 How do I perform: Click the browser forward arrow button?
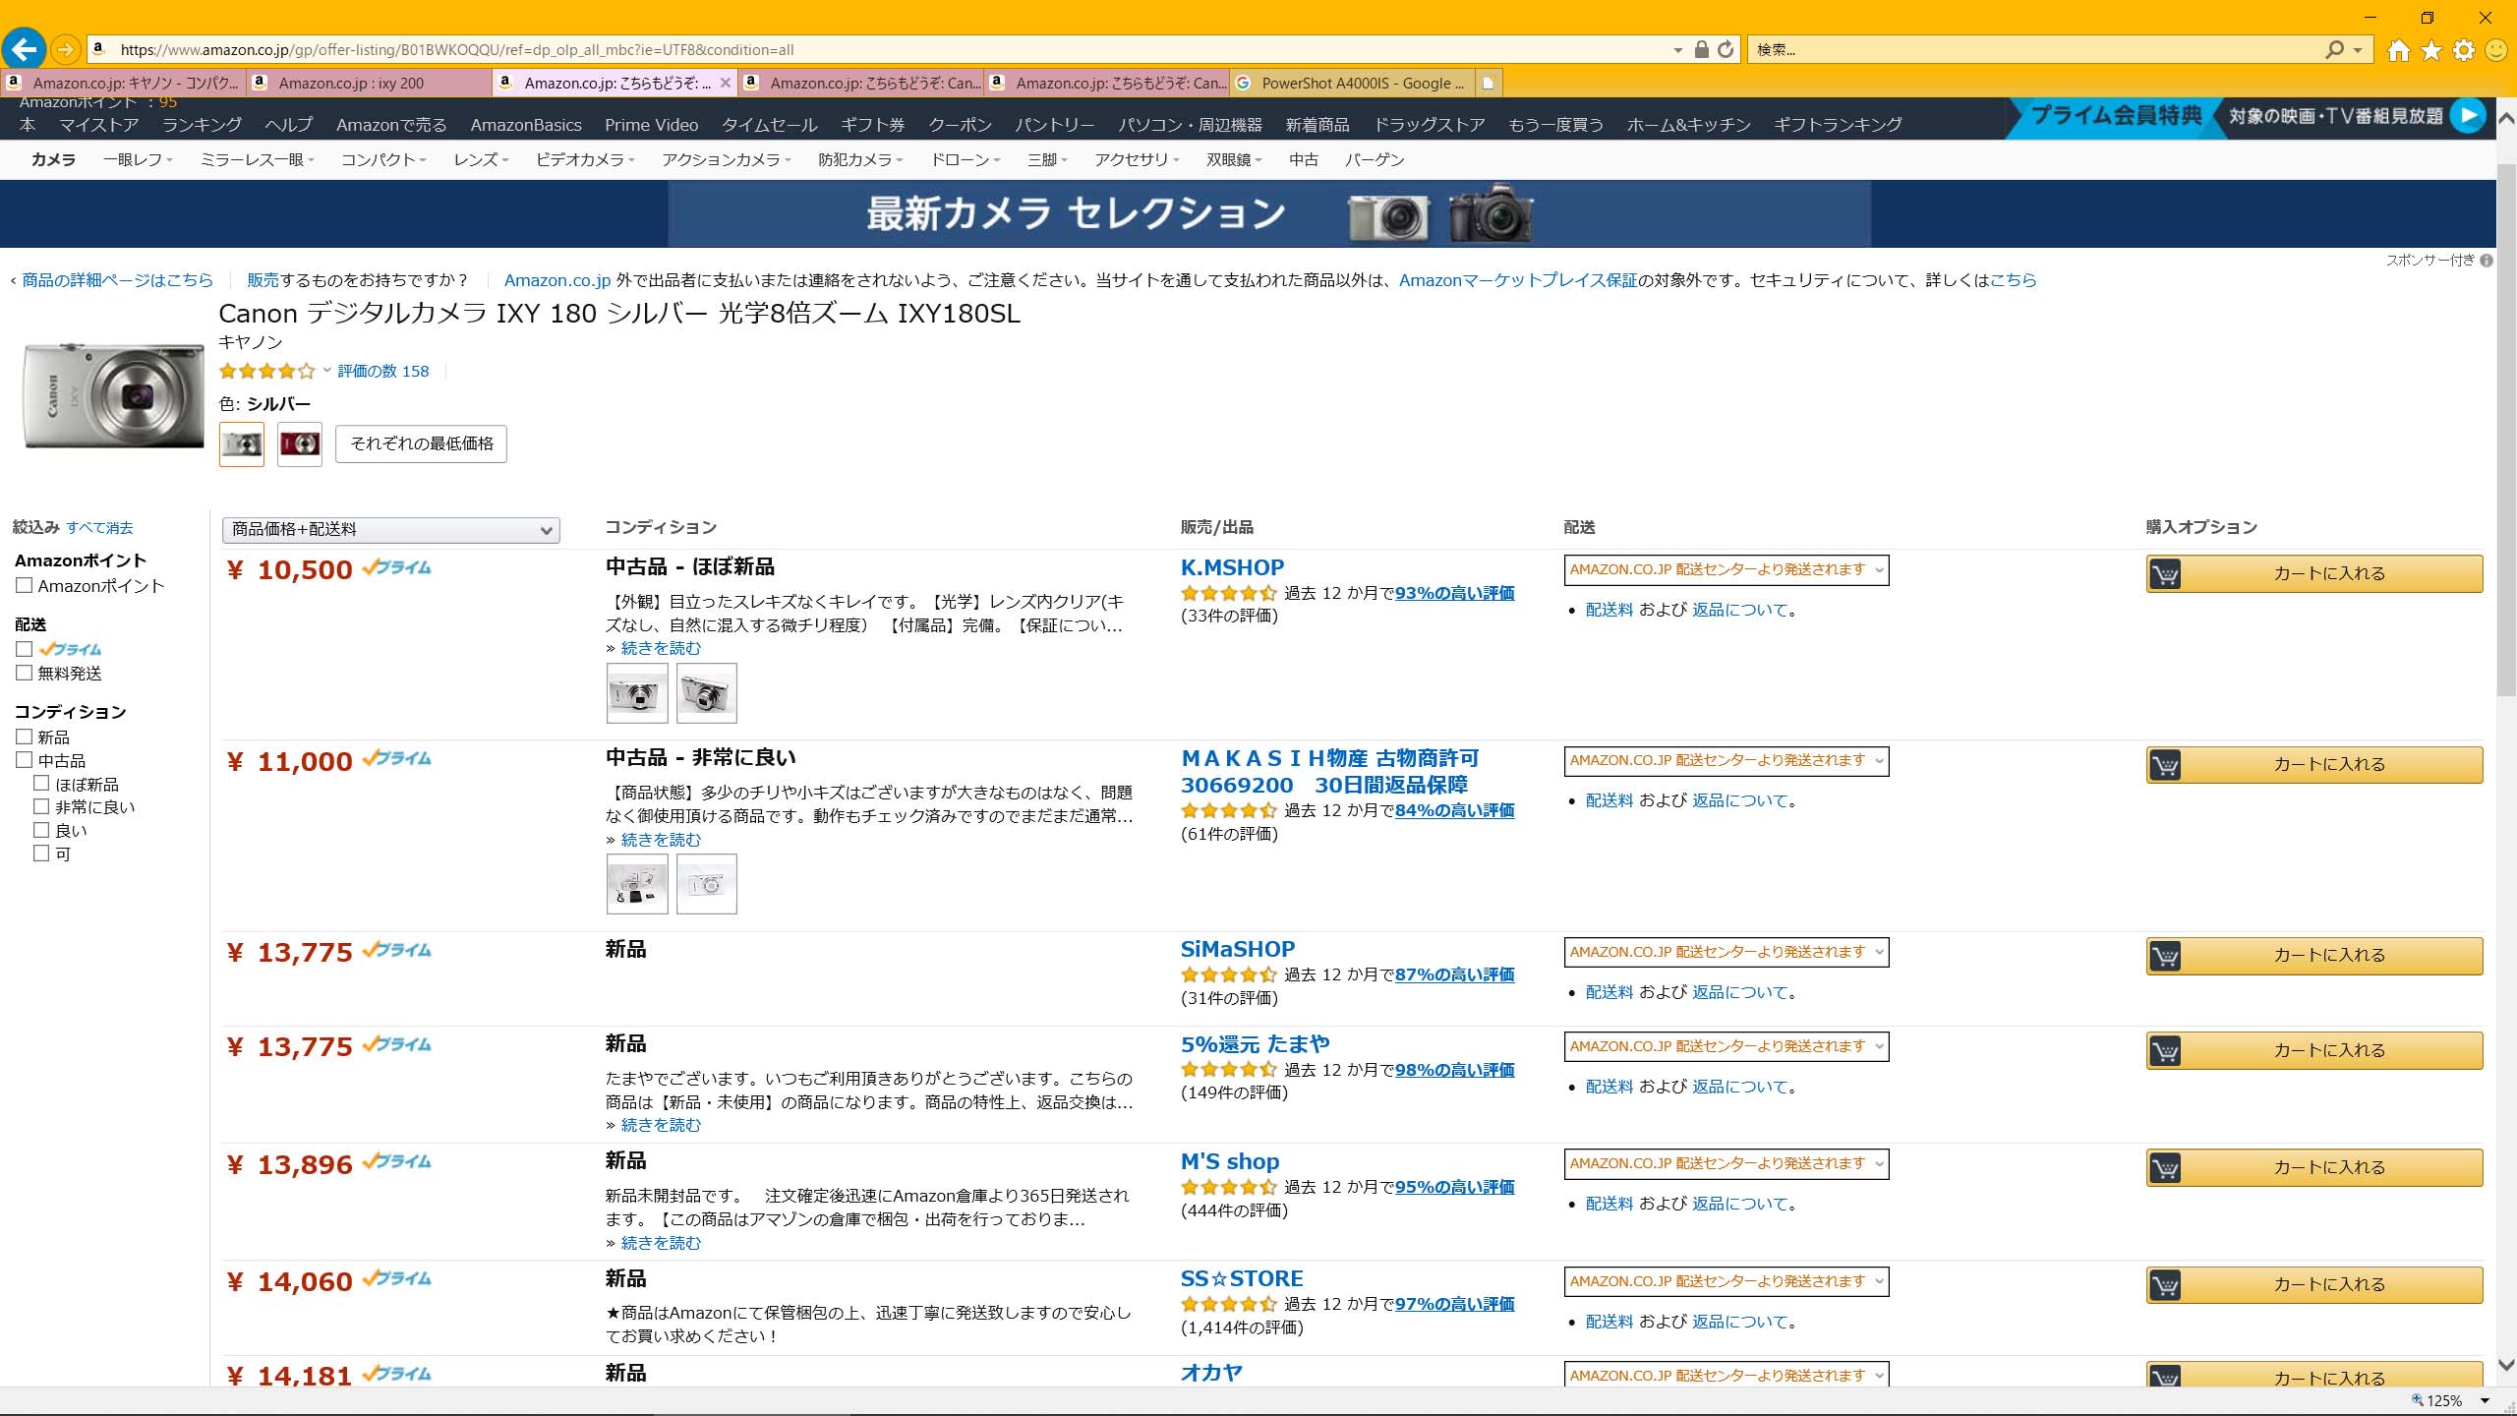click(x=65, y=49)
